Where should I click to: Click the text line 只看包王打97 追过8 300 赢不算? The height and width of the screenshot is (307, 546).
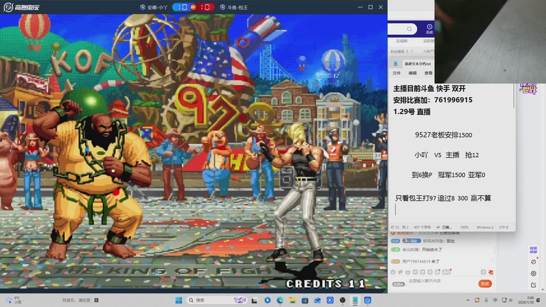(443, 198)
